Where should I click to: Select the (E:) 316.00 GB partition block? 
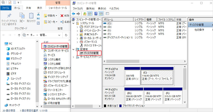coord(153,97)
